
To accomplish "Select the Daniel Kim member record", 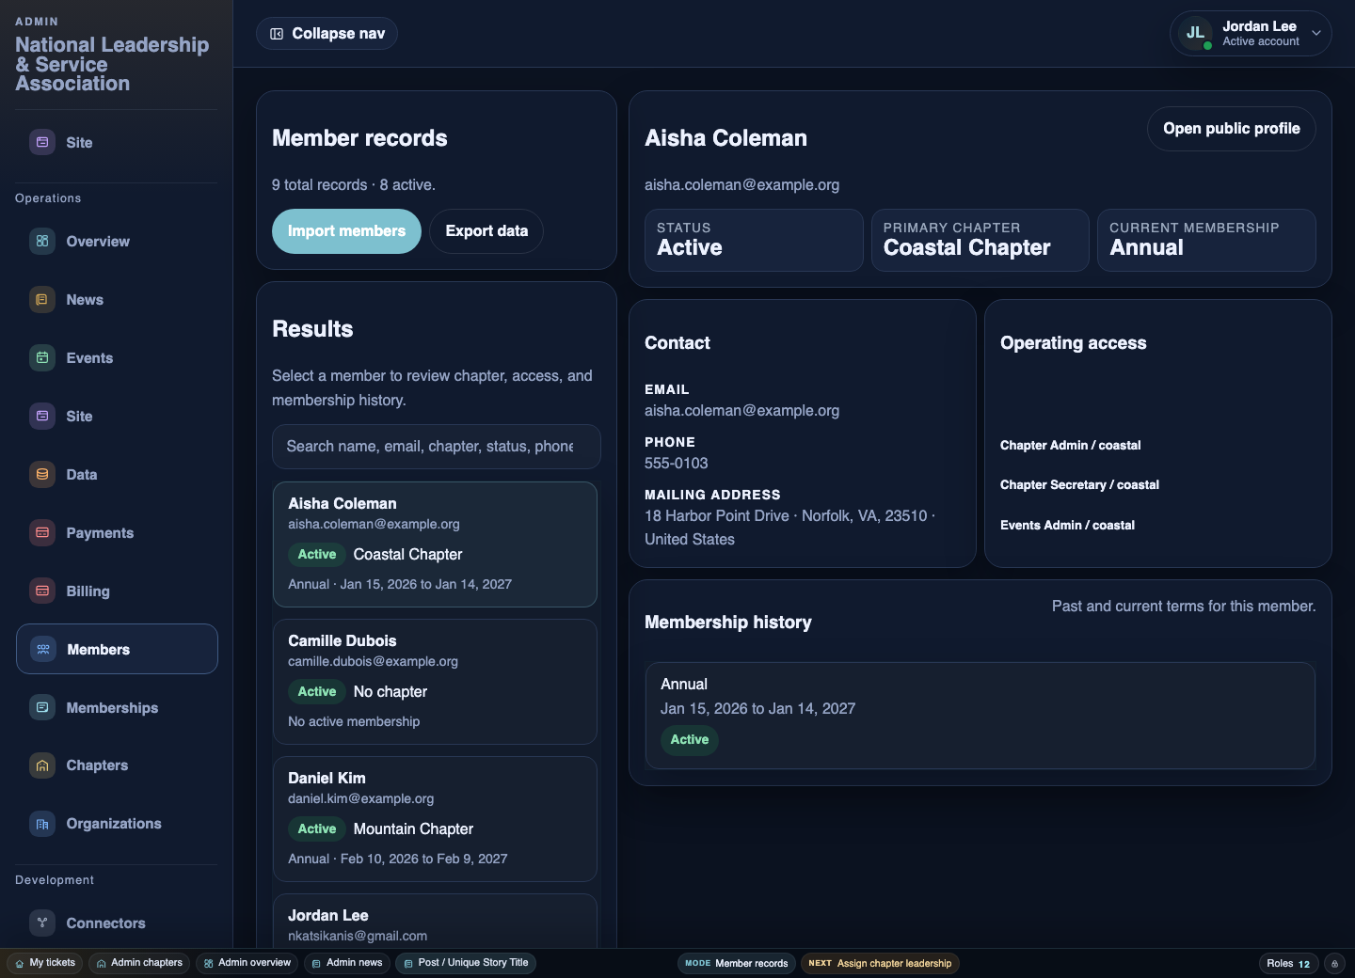I will tap(435, 818).
